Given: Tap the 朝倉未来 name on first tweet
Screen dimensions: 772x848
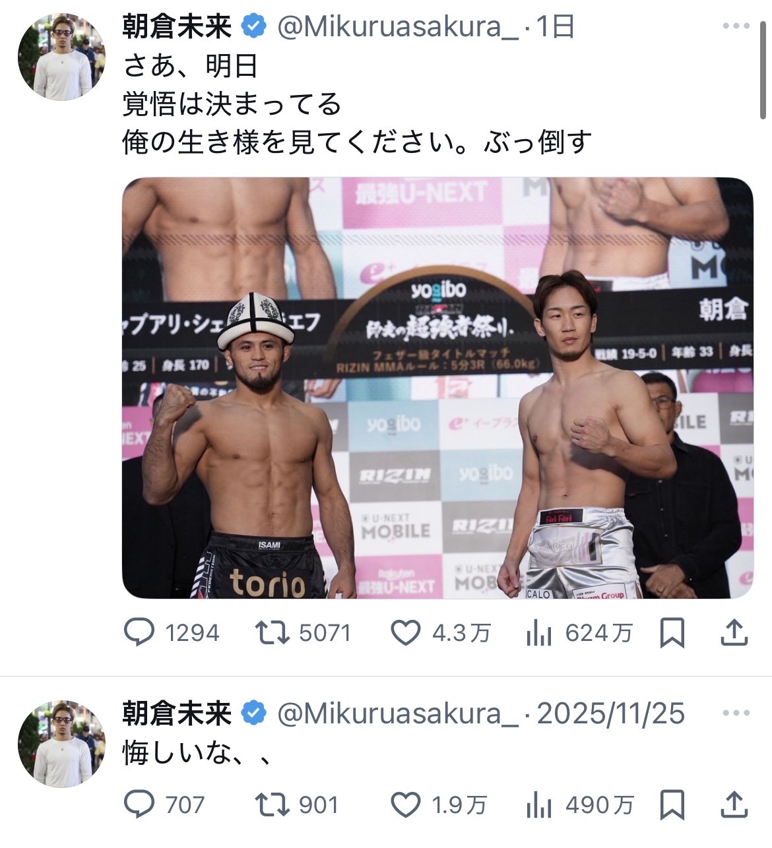Looking at the screenshot, I should click(177, 26).
